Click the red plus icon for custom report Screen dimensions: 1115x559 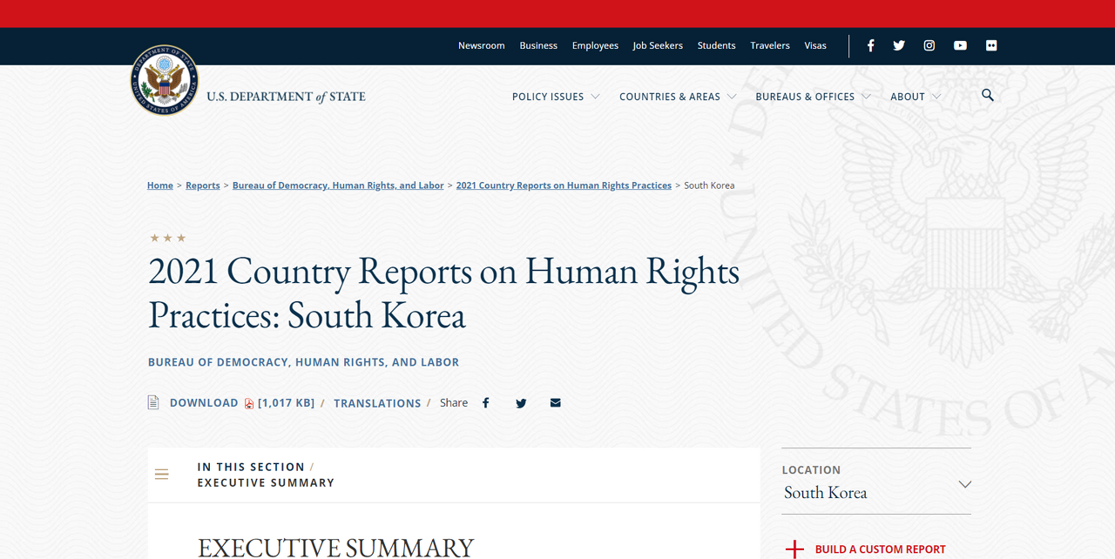coord(794,549)
